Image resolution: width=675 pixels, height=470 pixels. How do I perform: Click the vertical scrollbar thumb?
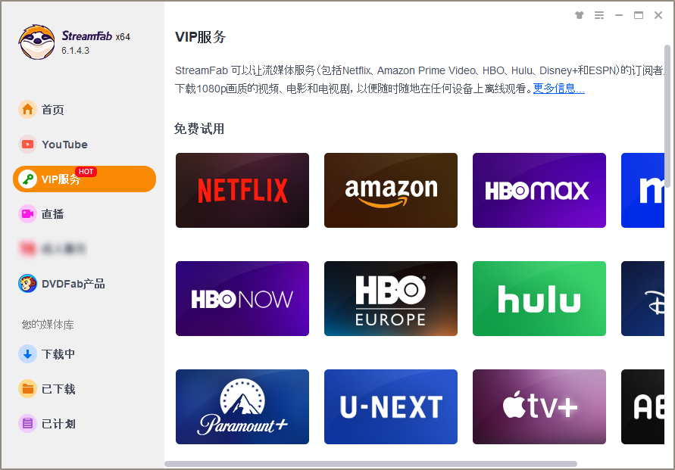tap(667, 116)
